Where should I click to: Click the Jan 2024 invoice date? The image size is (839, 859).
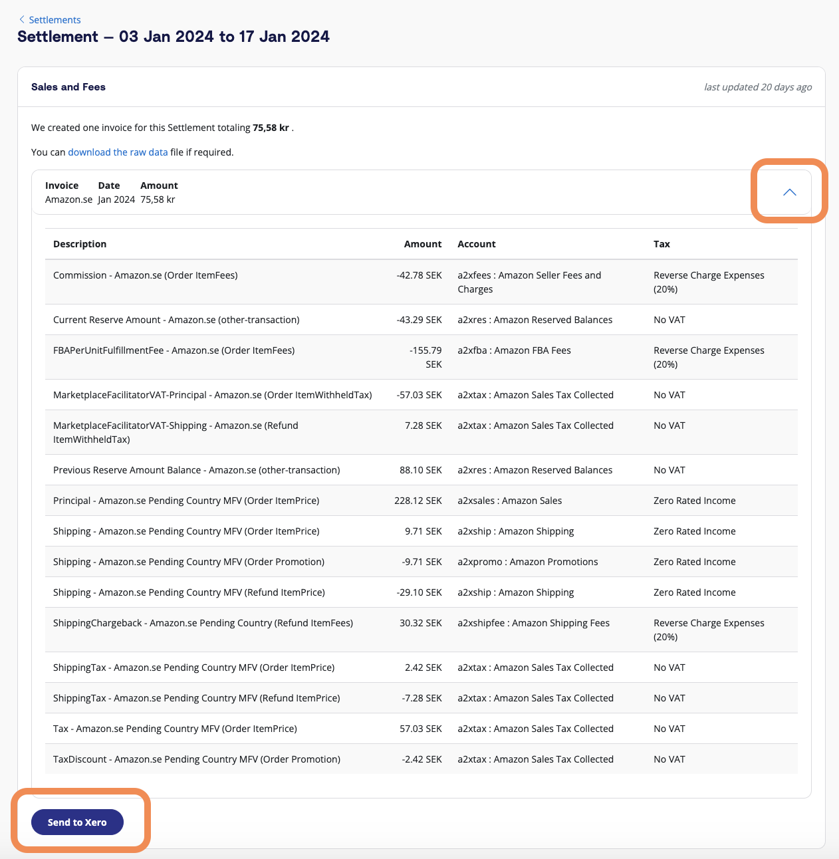pos(116,199)
